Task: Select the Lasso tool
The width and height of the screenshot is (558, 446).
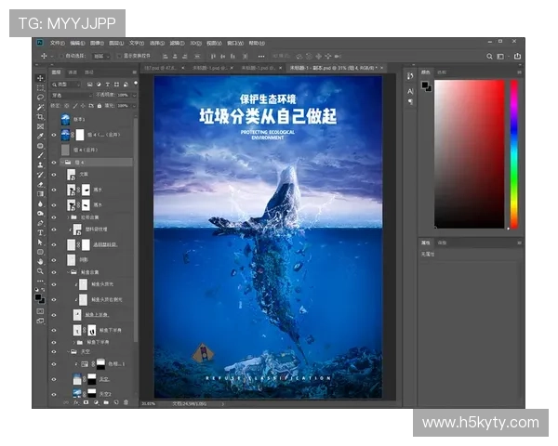Action: click(x=40, y=97)
